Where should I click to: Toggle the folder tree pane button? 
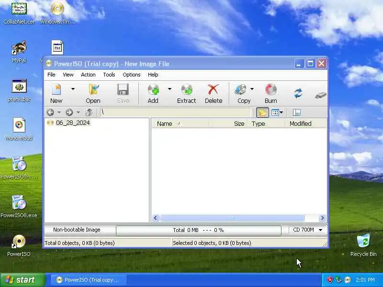pyautogui.click(x=262, y=112)
